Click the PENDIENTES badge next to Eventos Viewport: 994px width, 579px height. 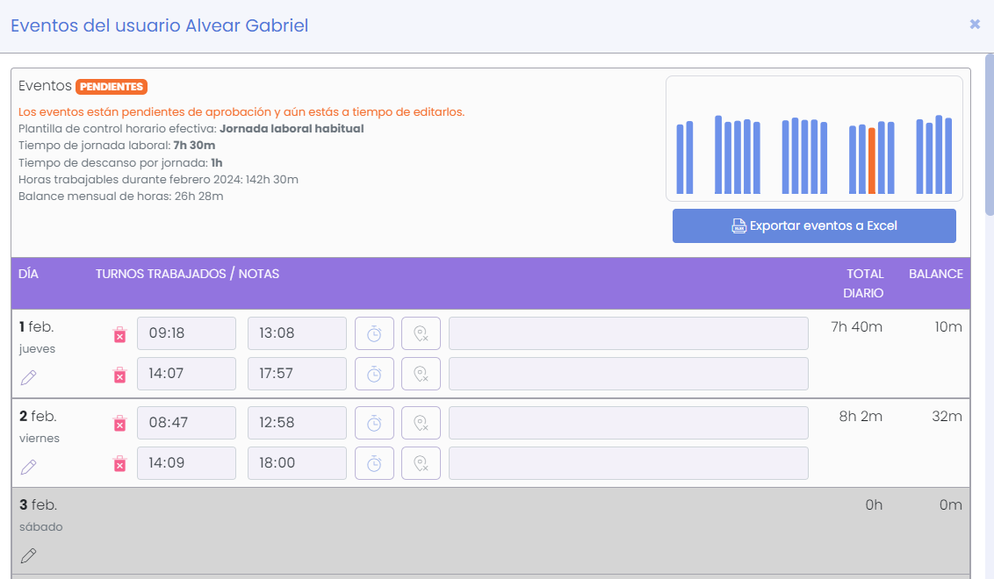pyautogui.click(x=111, y=86)
